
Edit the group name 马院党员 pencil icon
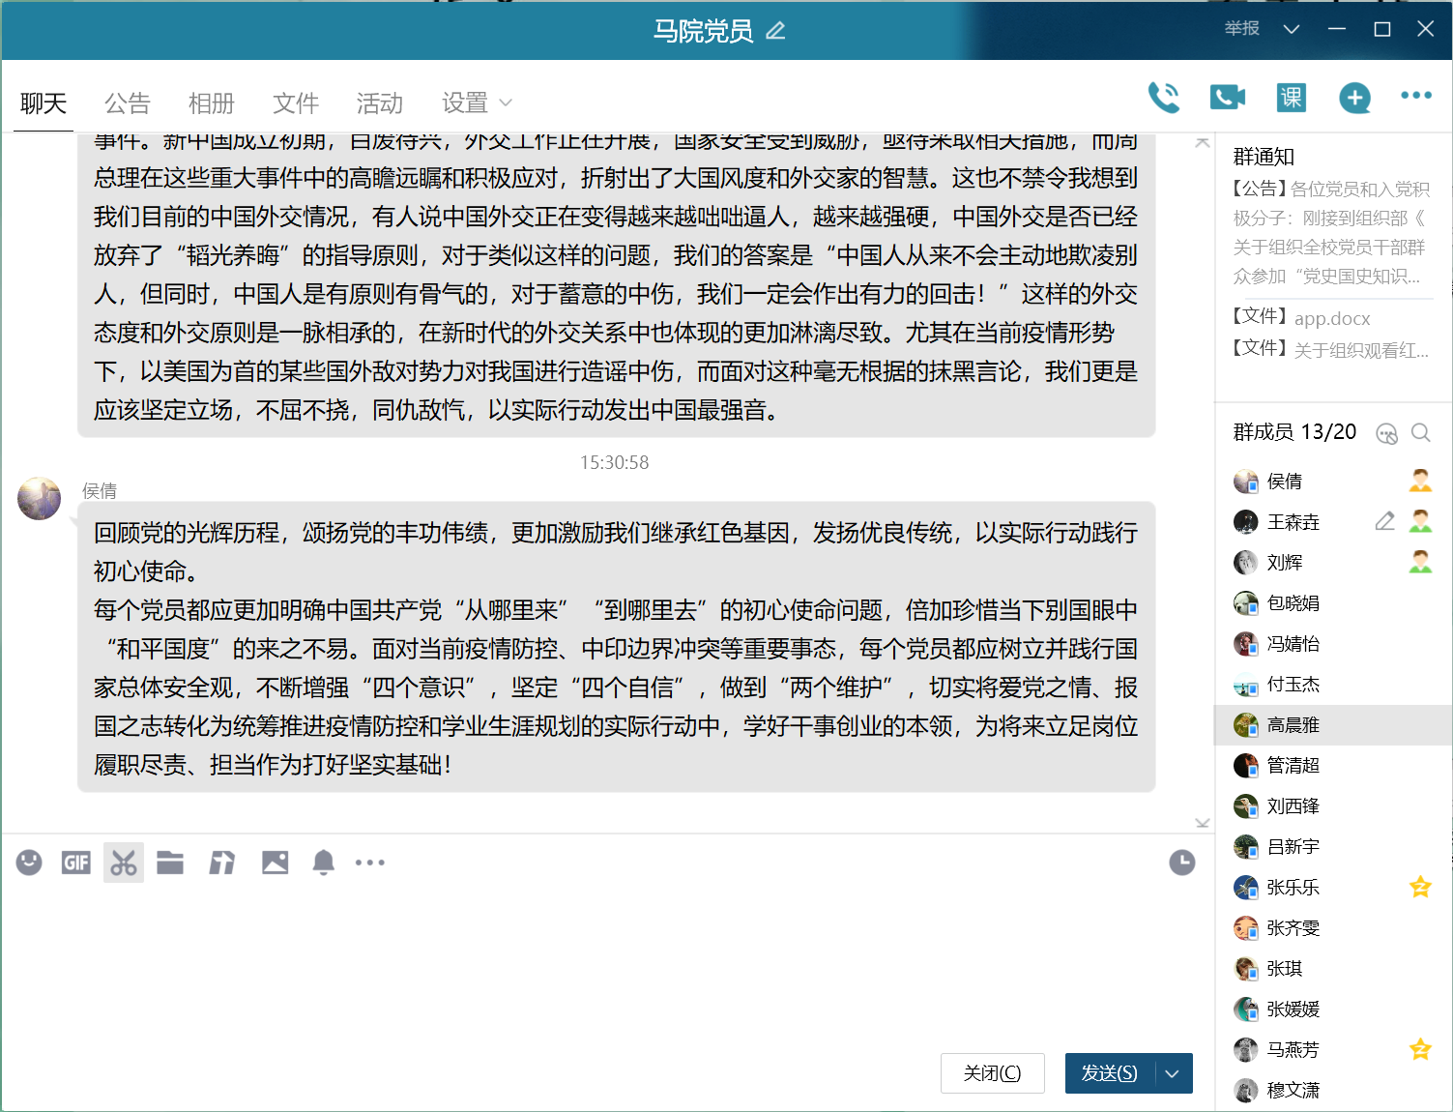coord(775,31)
